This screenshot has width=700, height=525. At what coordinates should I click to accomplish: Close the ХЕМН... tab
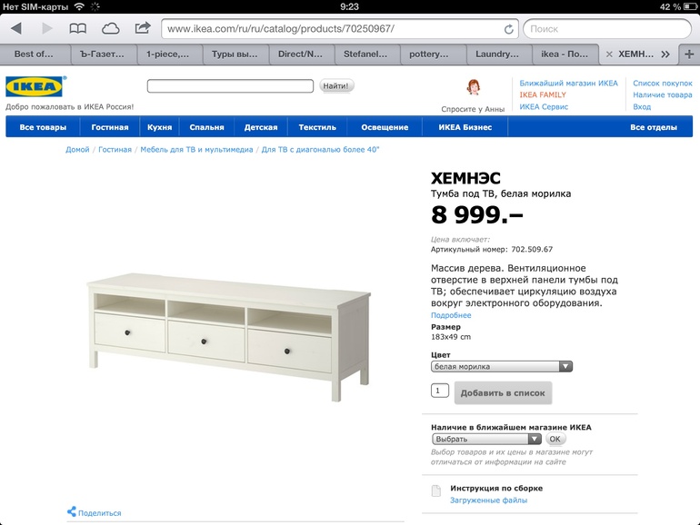click(x=609, y=54)
